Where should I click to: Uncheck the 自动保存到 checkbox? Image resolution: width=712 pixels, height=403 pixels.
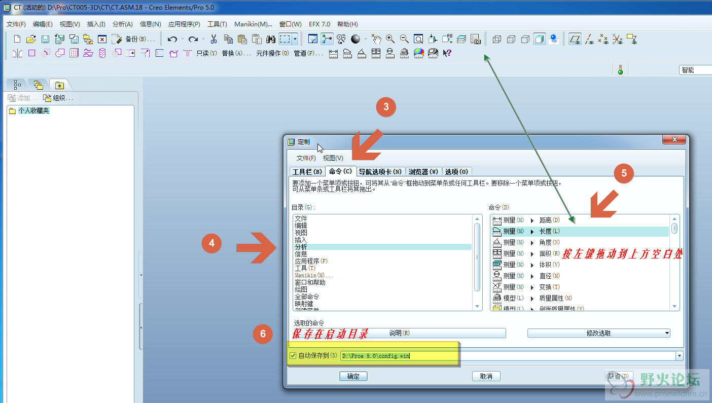tap(293, 355)
